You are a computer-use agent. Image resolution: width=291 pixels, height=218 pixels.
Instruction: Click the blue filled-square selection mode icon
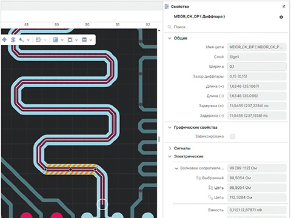[56, 40]
